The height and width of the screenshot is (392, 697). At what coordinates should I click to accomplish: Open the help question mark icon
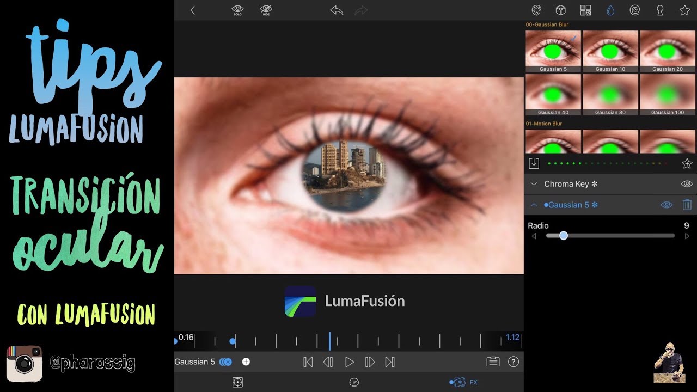(513, 362)
